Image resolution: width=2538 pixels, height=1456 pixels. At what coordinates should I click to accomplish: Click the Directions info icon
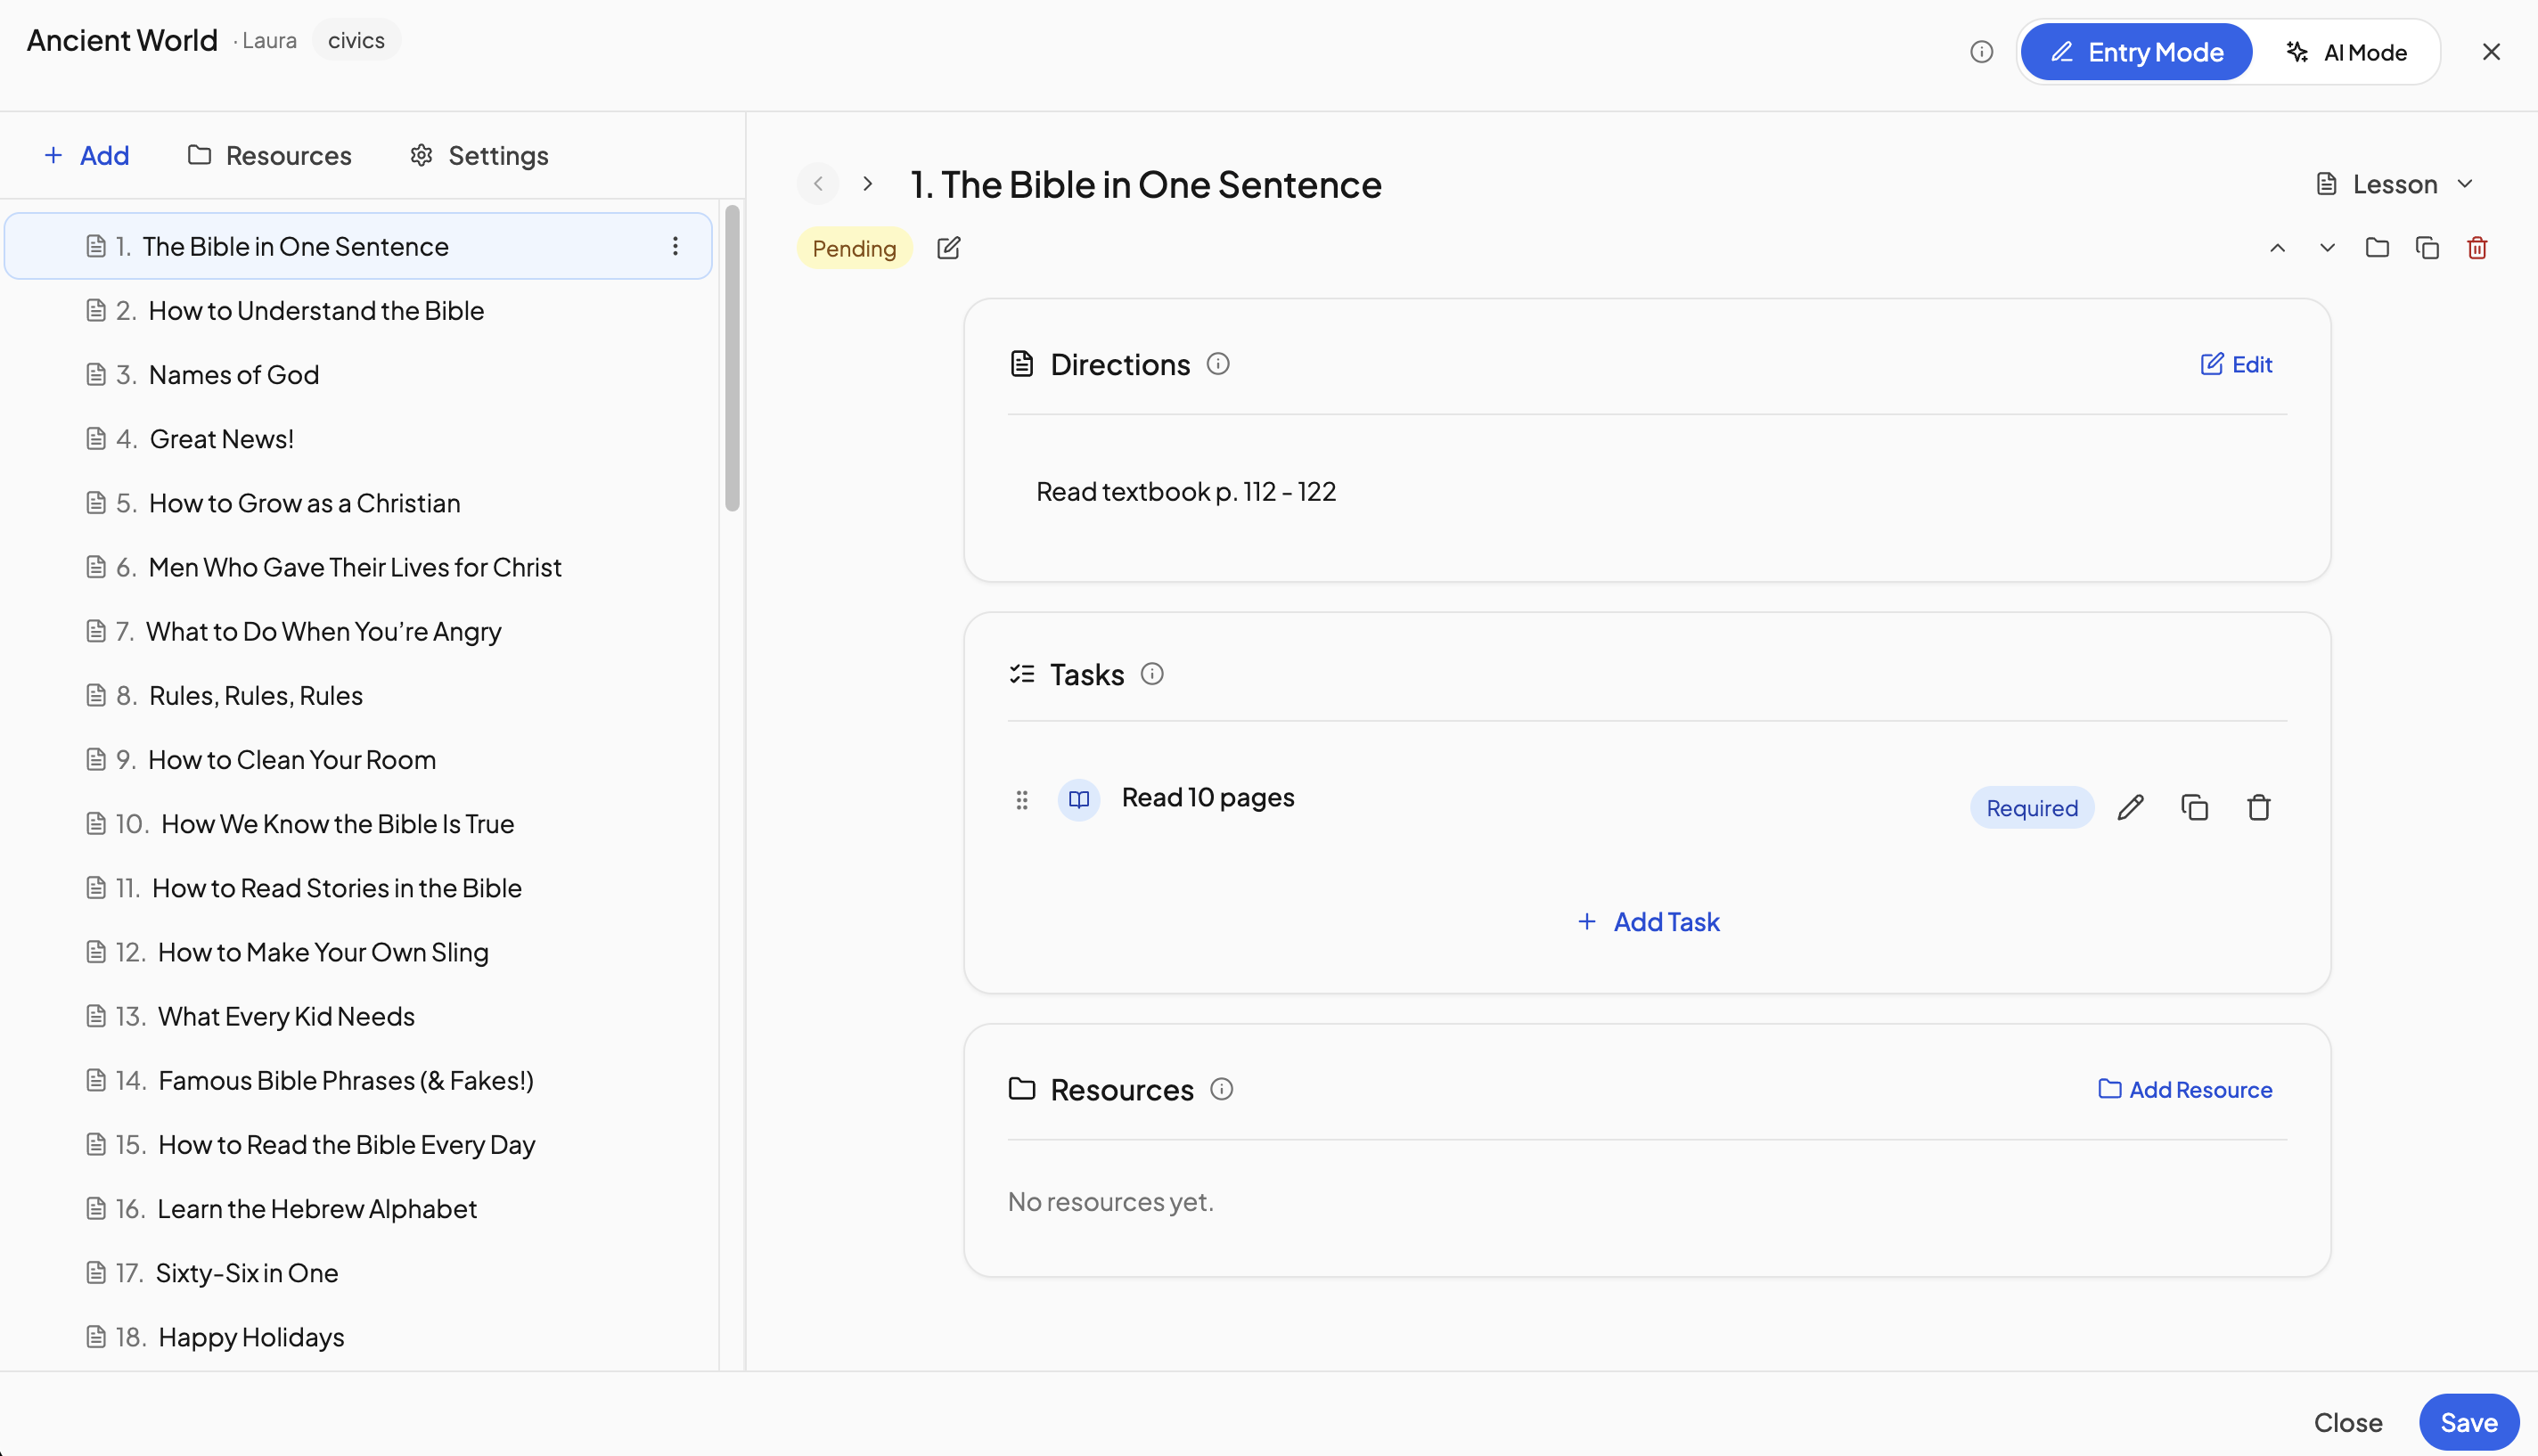click(x=1217, y=364)
